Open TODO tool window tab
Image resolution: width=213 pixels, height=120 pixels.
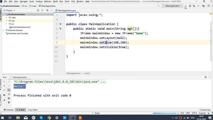[33, 110]
